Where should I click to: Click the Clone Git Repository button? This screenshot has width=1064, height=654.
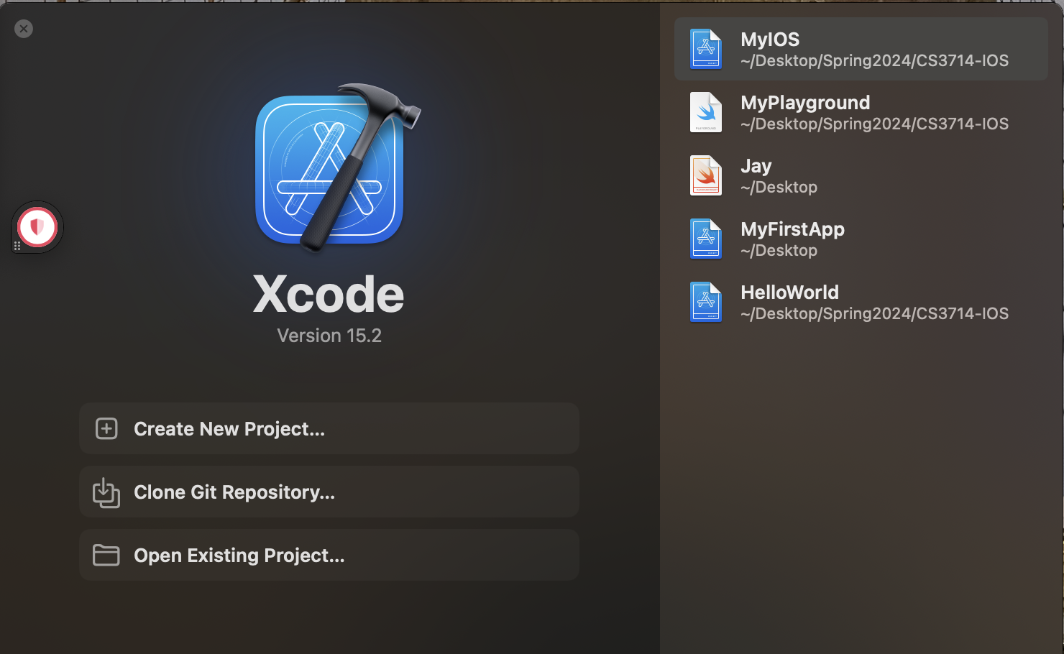(x=329, y=492)
